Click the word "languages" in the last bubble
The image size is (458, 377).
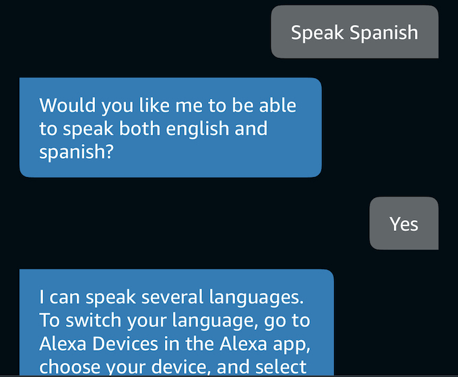click(255, 298)
